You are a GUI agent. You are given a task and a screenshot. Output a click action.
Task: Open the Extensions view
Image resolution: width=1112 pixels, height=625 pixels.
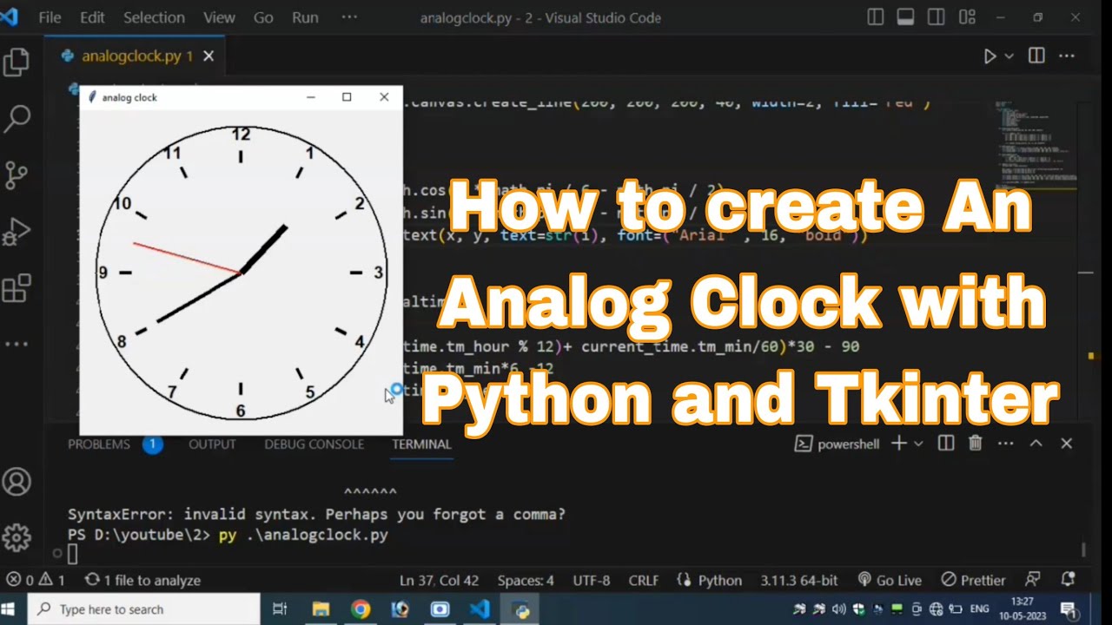point(17,288)
